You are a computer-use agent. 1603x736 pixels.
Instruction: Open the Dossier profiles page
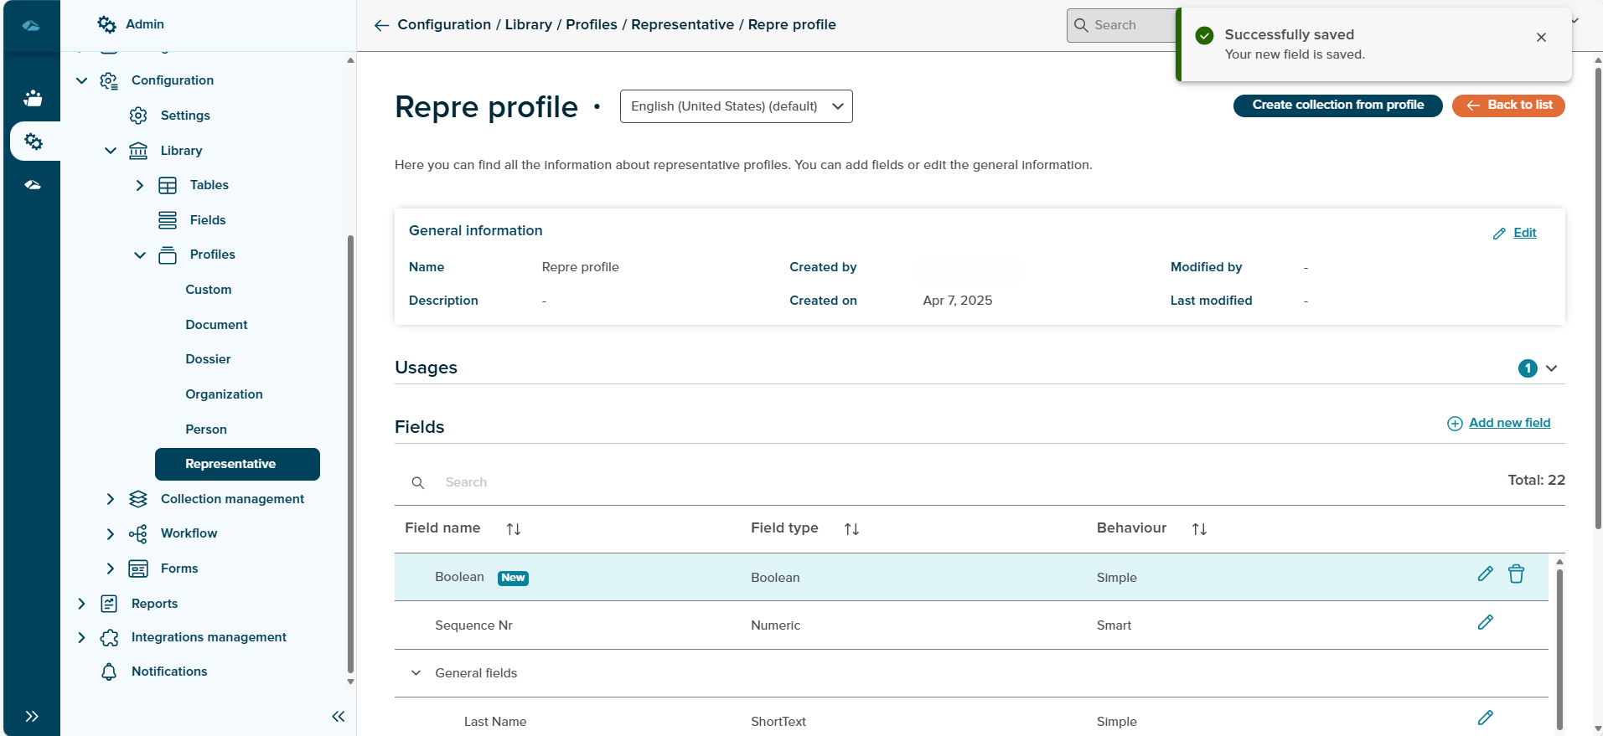(x=208, y=359)
